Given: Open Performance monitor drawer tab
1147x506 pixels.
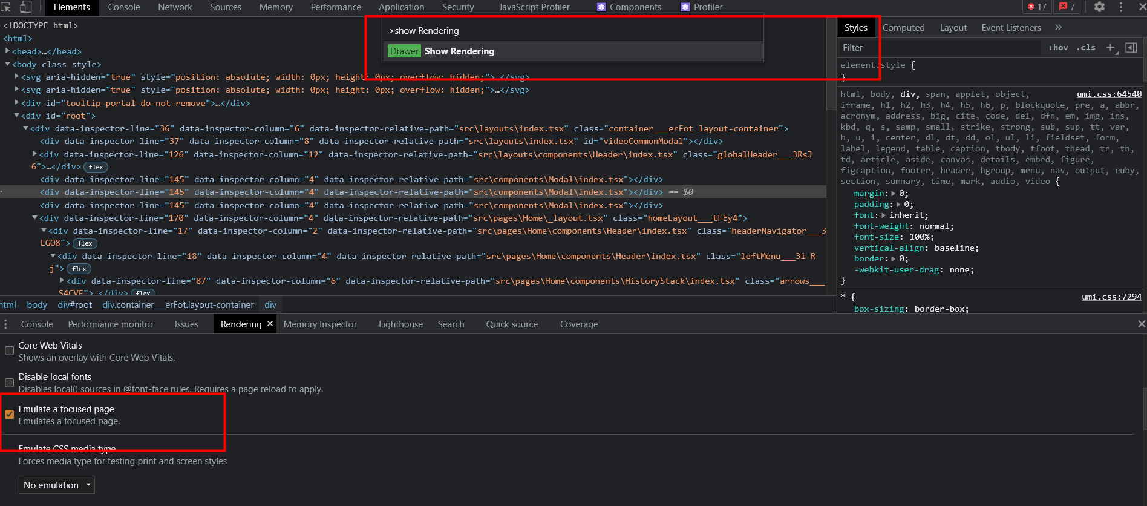Looking at the screenshot, I should tap(110, 324).
